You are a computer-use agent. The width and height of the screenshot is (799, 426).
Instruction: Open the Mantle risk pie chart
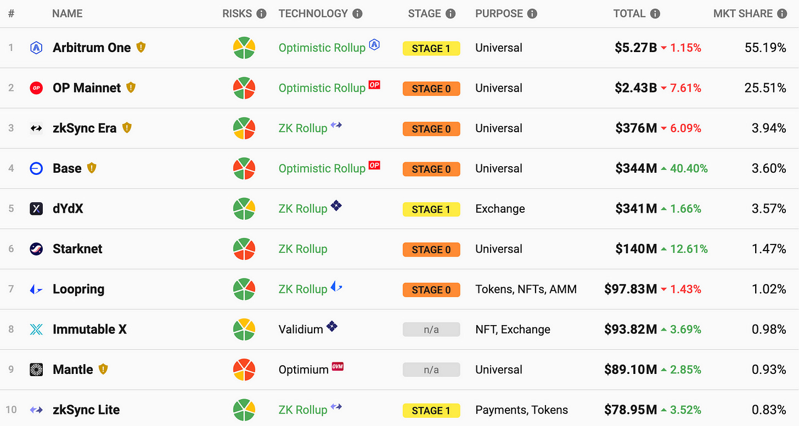tap(244, 370)
